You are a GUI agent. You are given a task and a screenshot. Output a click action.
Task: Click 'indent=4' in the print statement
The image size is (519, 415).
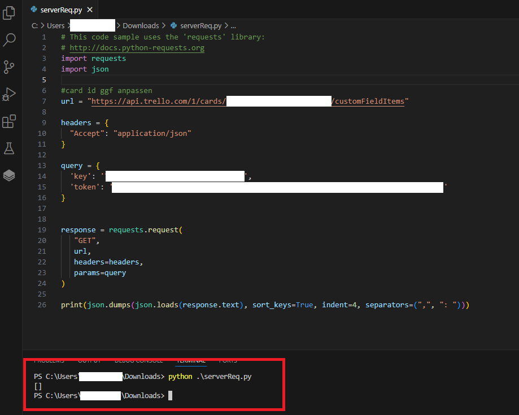[x=339, y=304]
